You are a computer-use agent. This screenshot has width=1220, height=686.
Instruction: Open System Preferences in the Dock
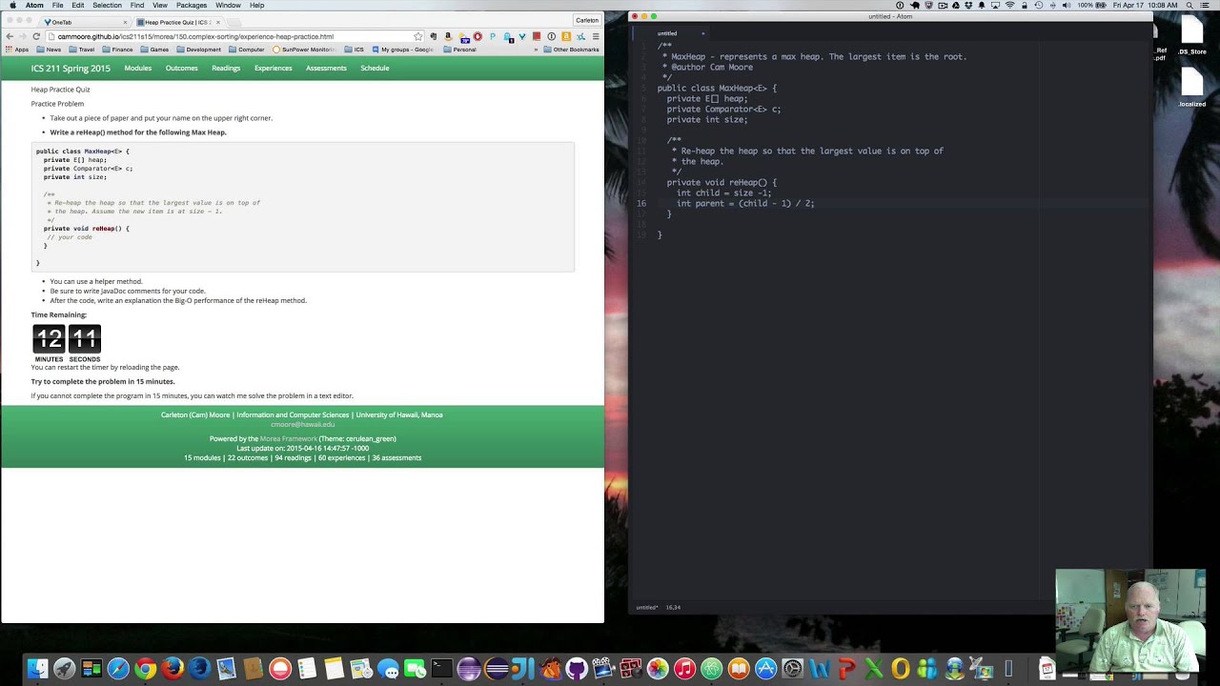(792, 669)
